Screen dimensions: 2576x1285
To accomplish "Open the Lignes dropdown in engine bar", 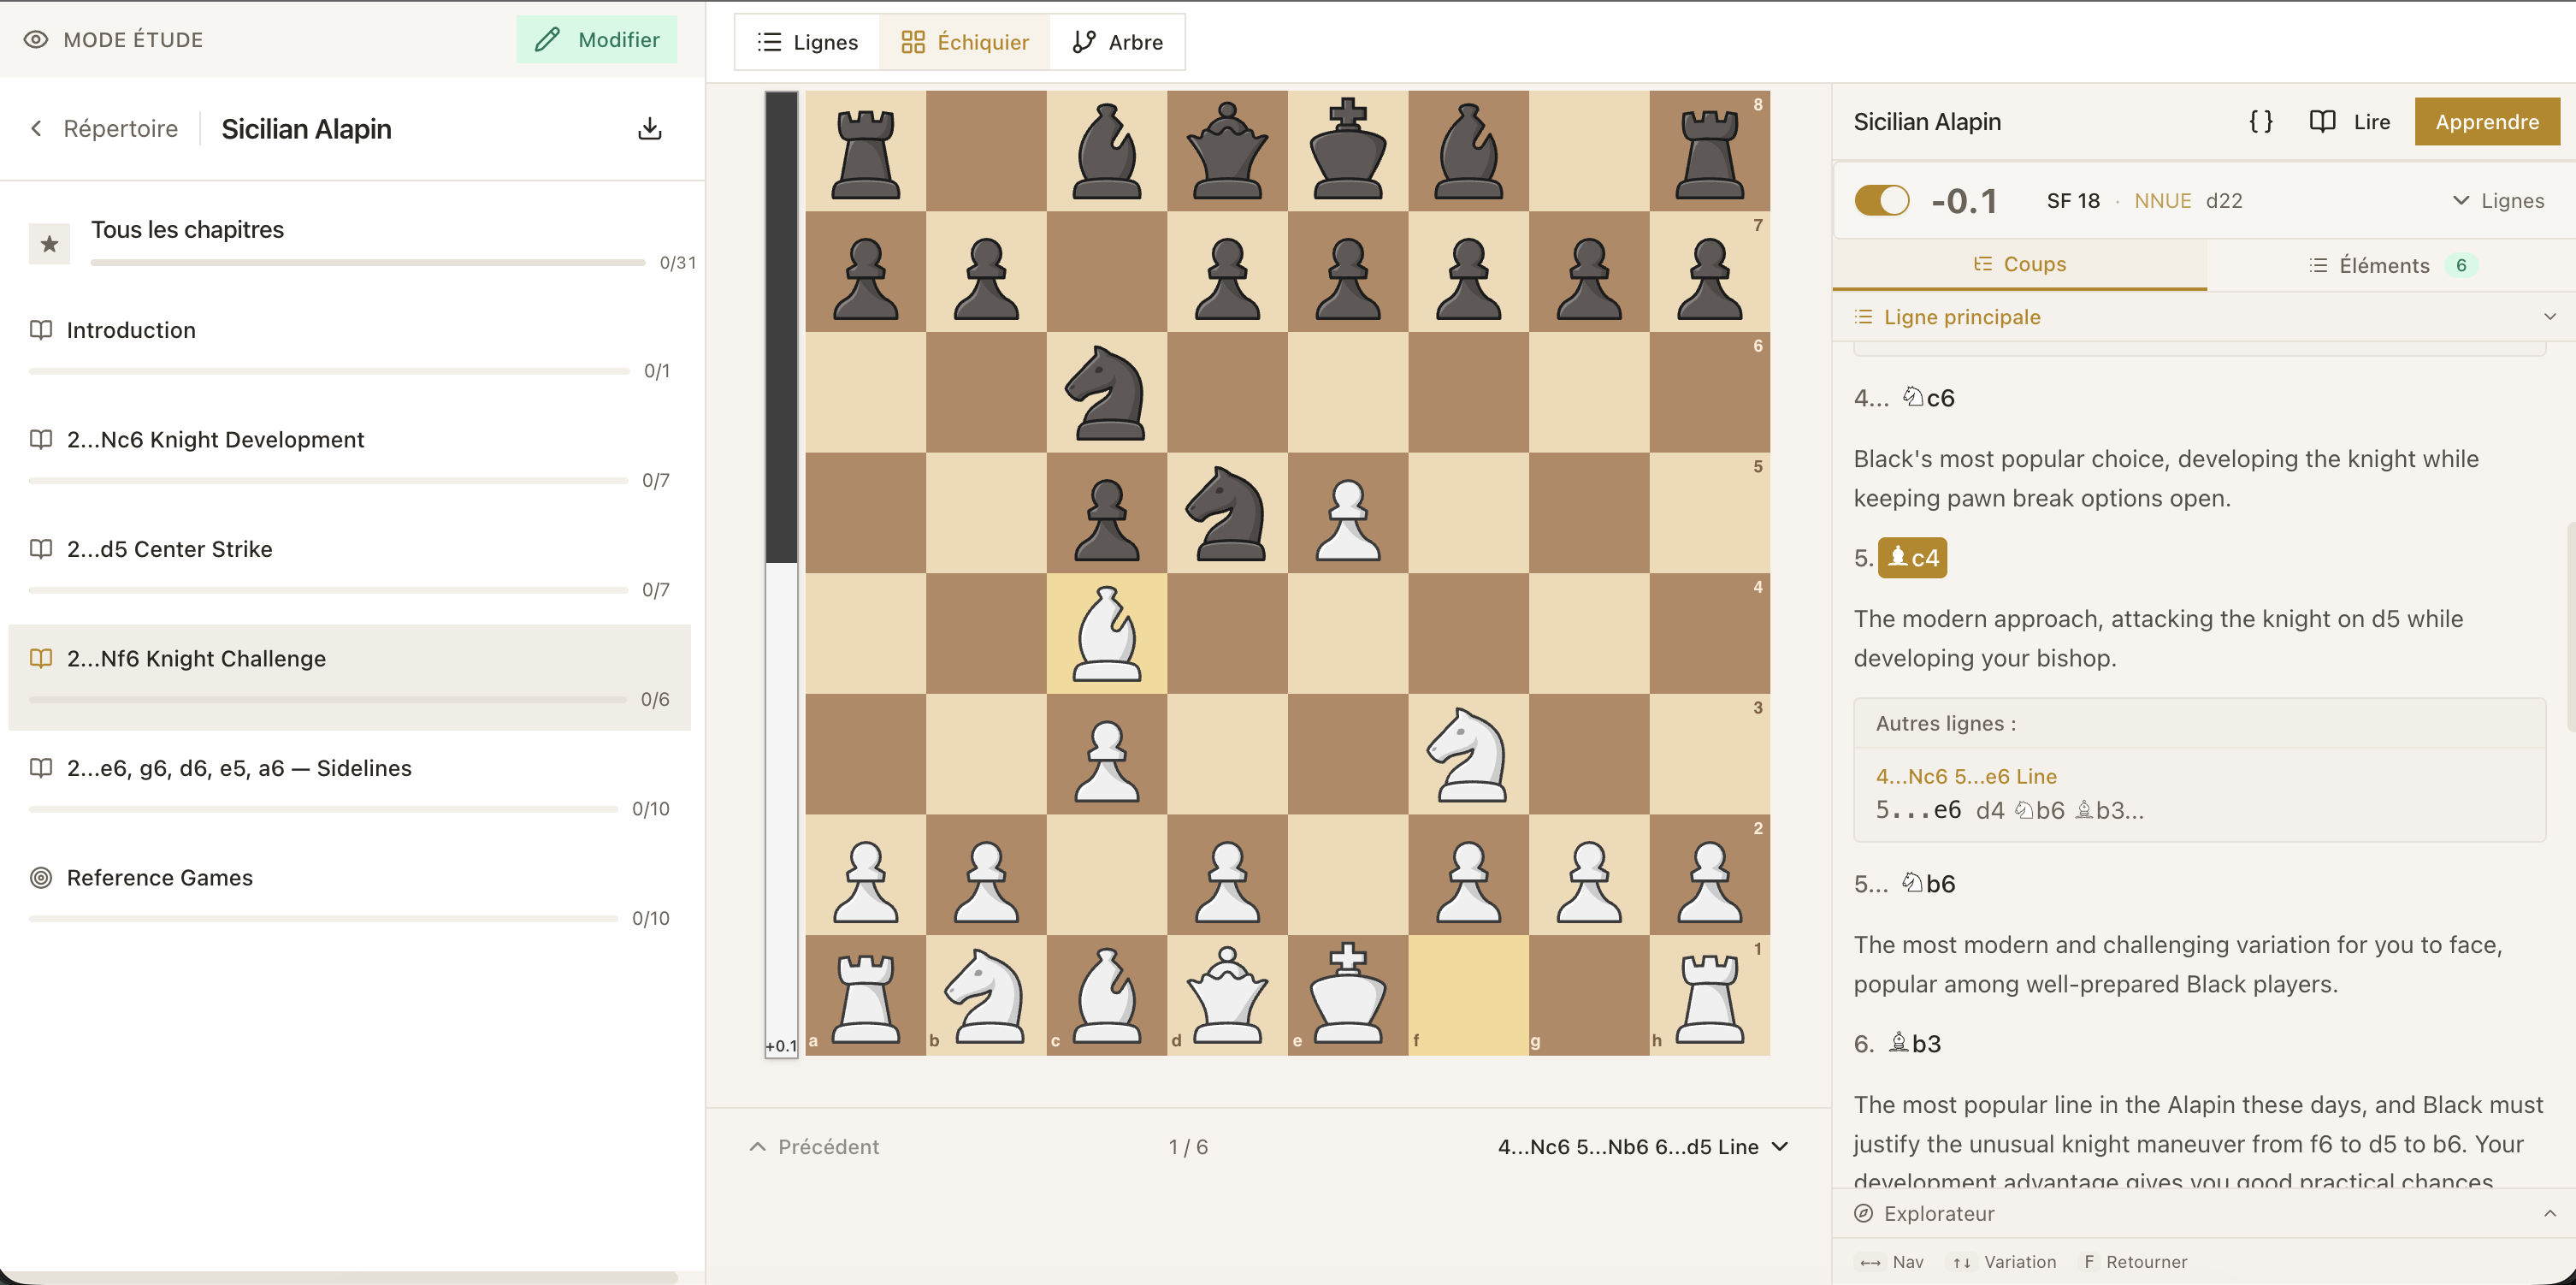I will point(2497,200).
